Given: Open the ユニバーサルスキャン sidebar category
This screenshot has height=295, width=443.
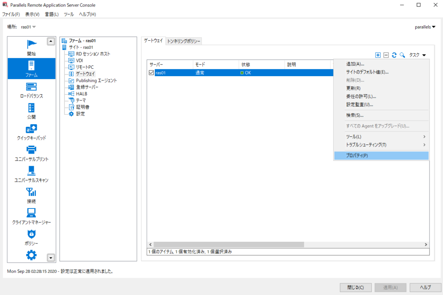Looking at the screenshot, I should [x=31, y=174].
